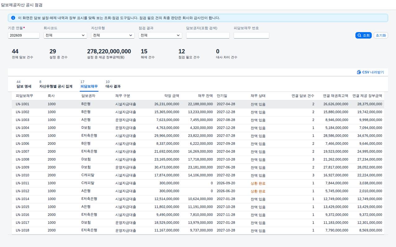Click the 상환 완료 status in row LN-1012
This screenshot has width=396, height=247.
tap(258, 191)
